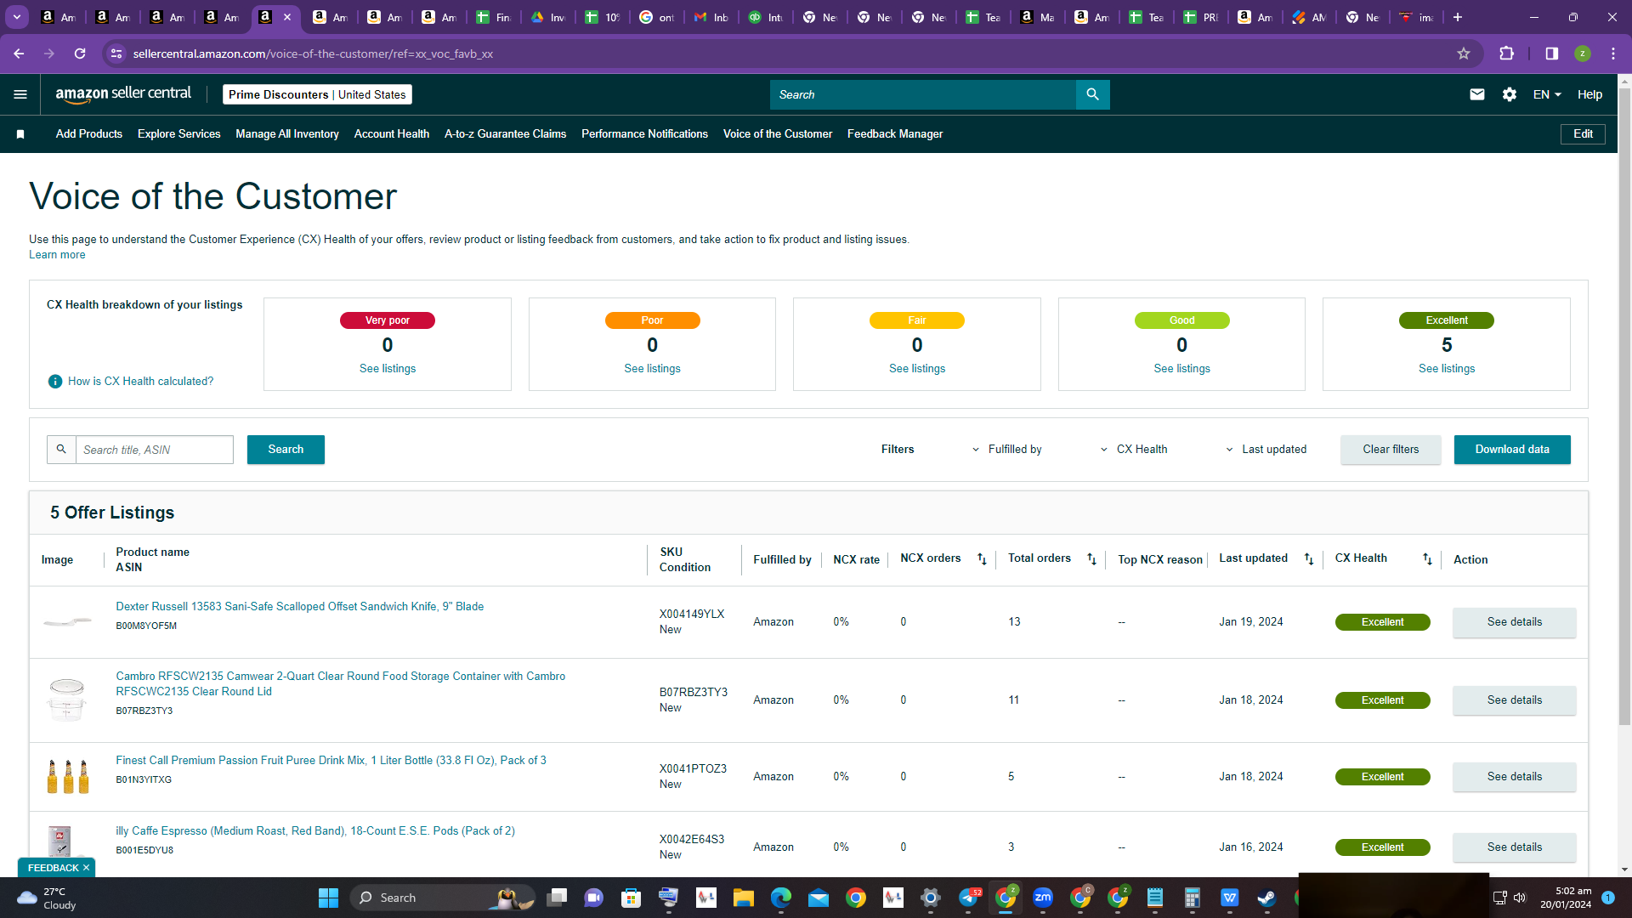Open the hamburger navigation menu
1632x918 pixels.
tap(20, 94)
